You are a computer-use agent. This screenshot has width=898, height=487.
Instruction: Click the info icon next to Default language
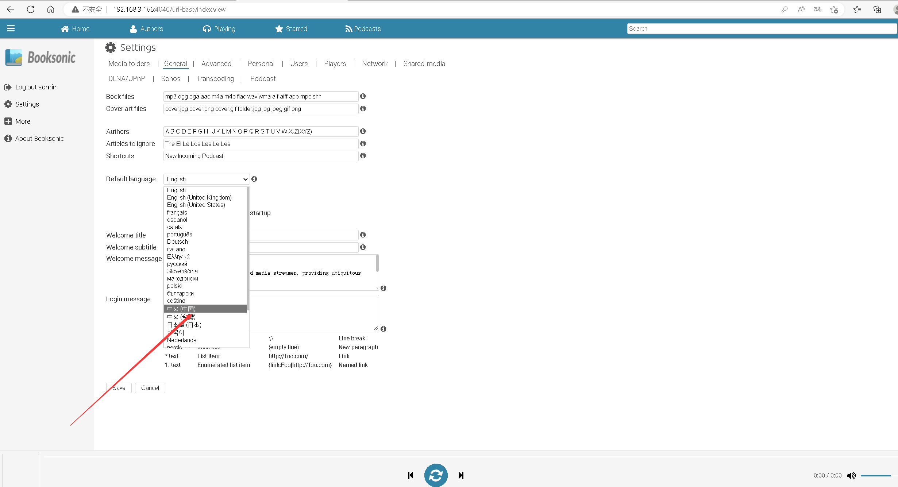point(254,179)
